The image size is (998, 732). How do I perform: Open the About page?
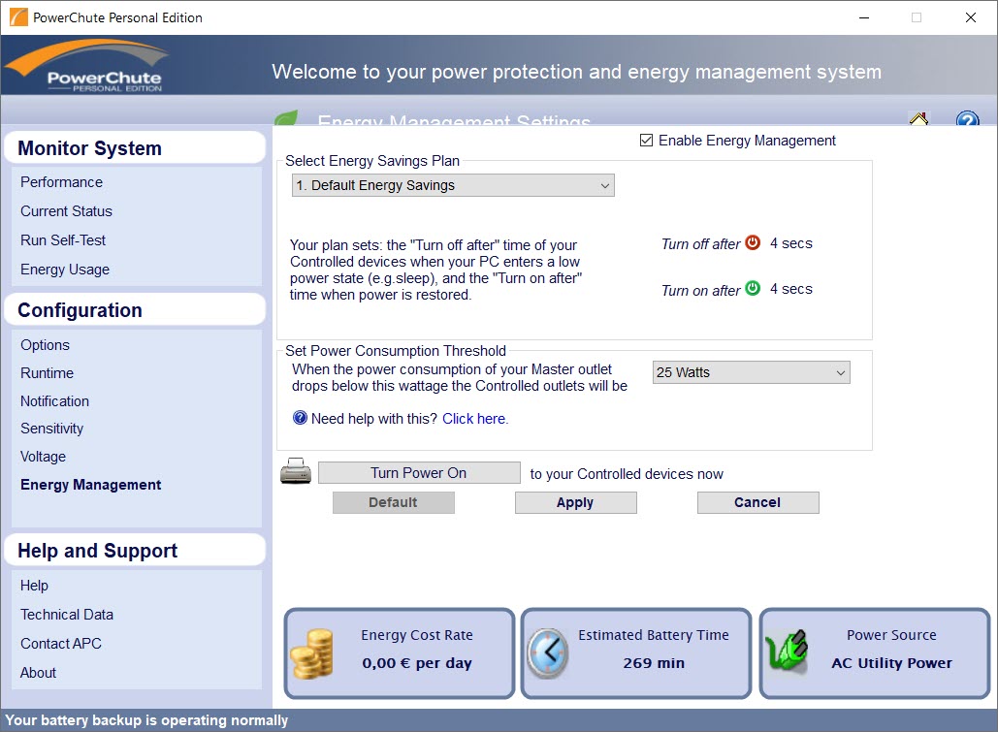click(38, 673)
